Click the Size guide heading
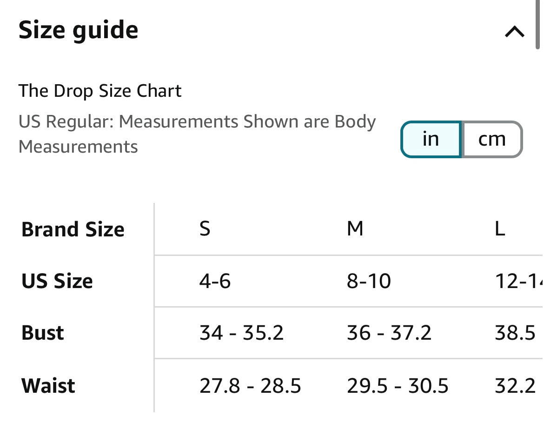 [x=79, y=30]
